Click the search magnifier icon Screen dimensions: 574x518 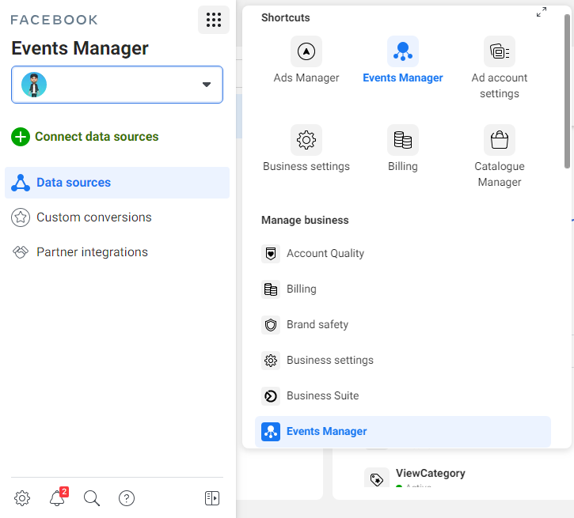tap(92, 498)
